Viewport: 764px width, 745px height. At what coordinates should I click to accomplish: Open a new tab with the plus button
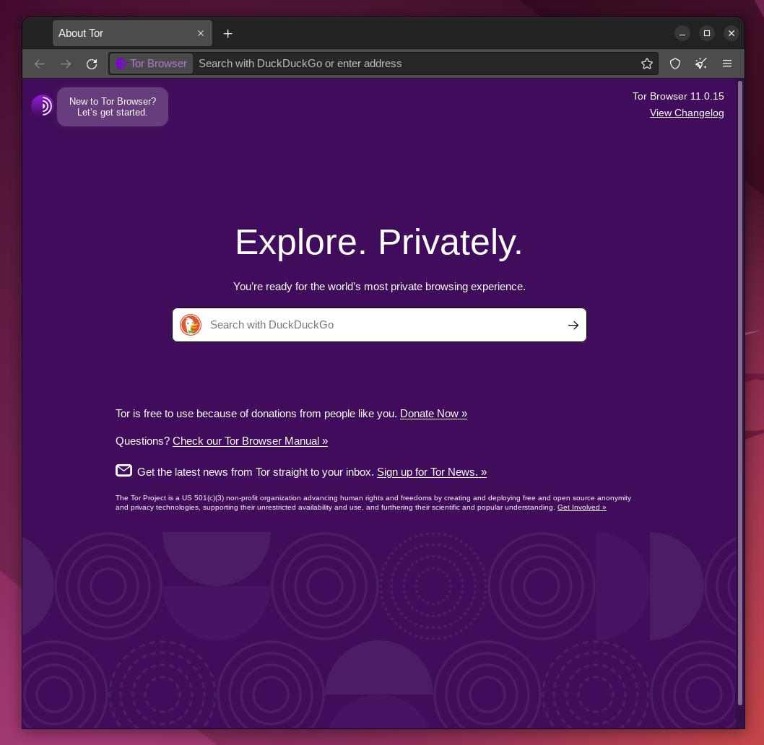tap(228, 33)
